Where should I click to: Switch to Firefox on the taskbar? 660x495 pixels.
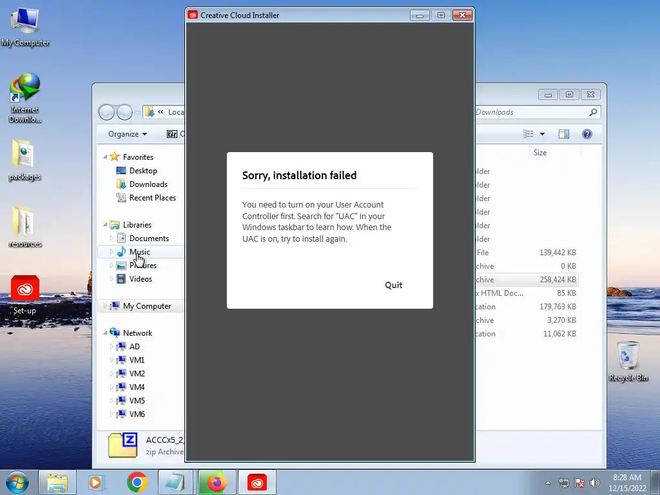pyautogui.click(x=217, y=482)
